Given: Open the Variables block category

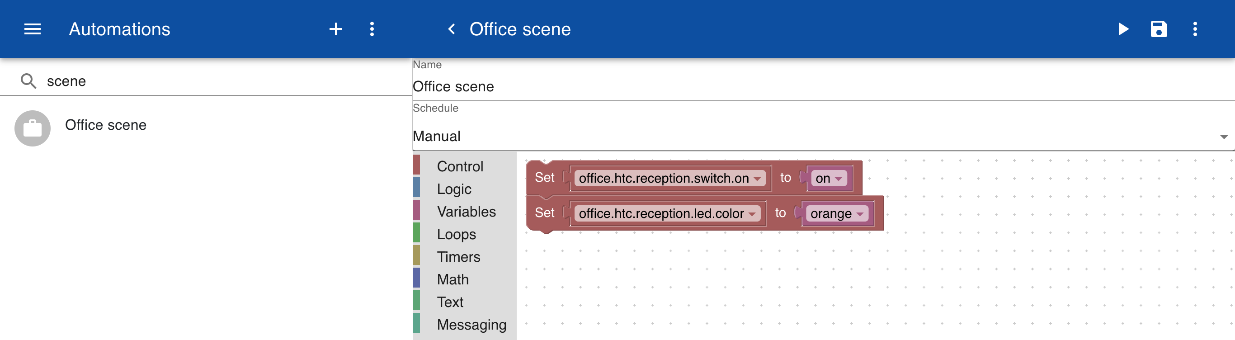Looking at the screenshot, I should point(466,212).
